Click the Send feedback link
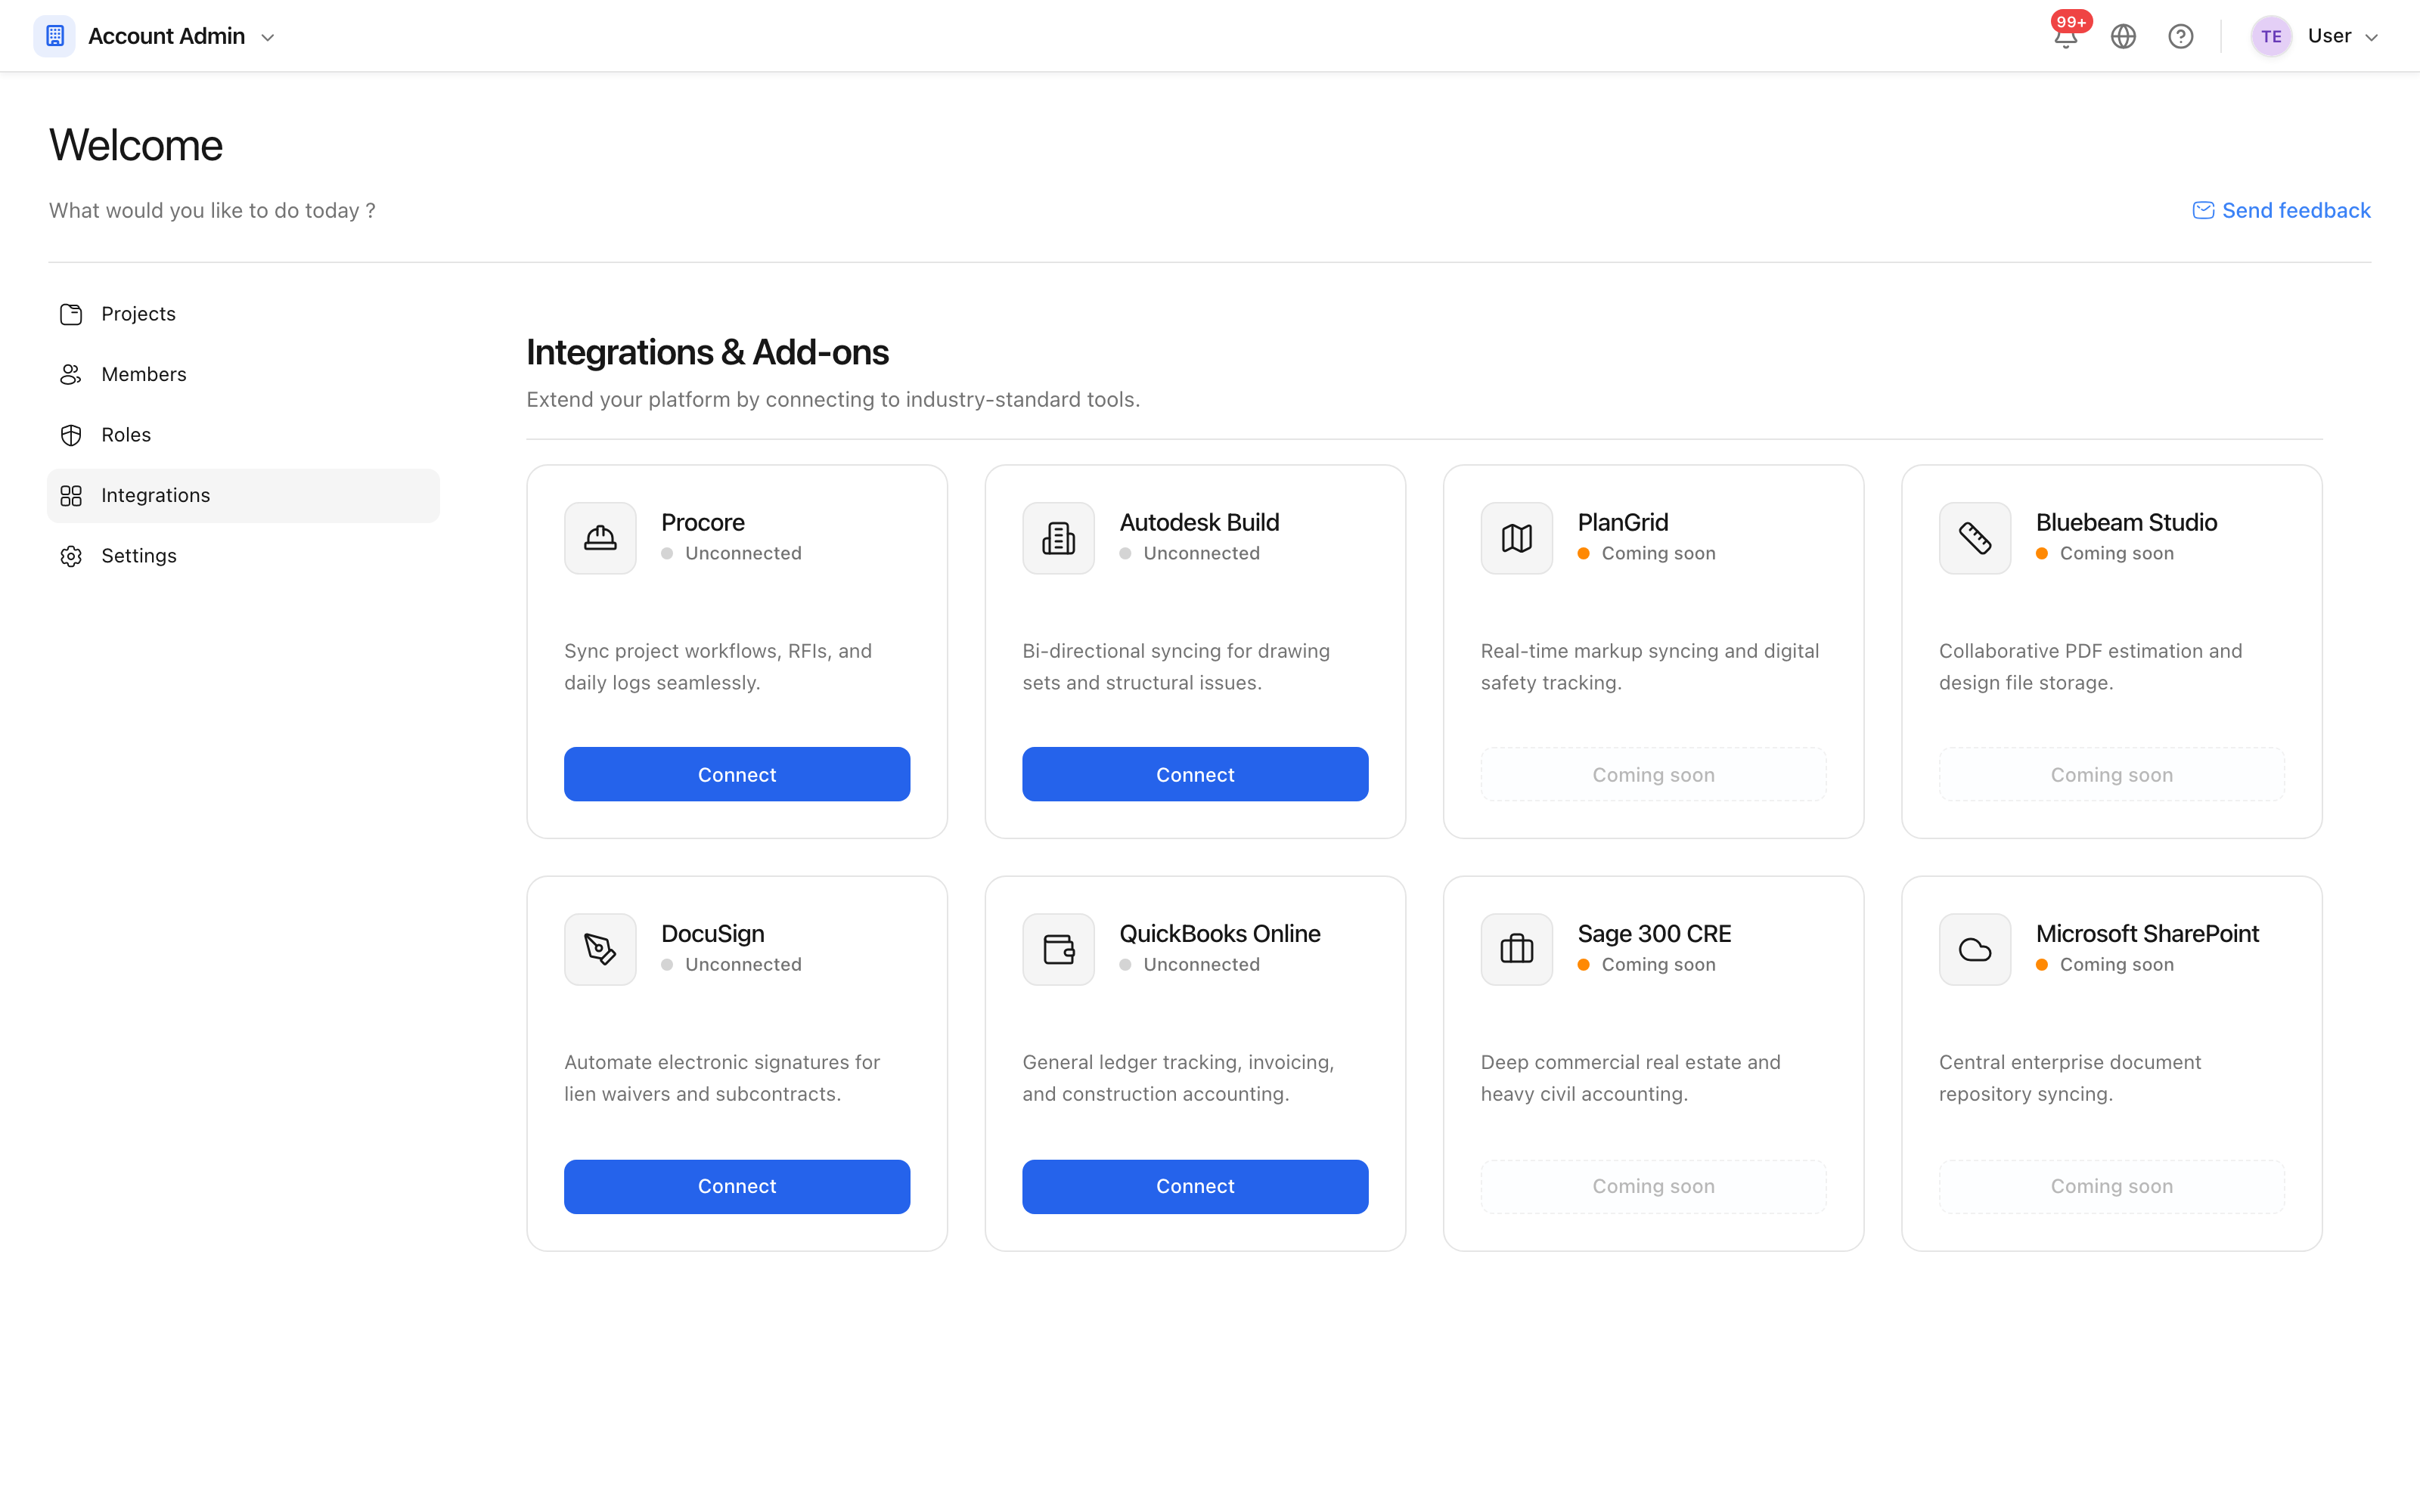 [2281, 210]
